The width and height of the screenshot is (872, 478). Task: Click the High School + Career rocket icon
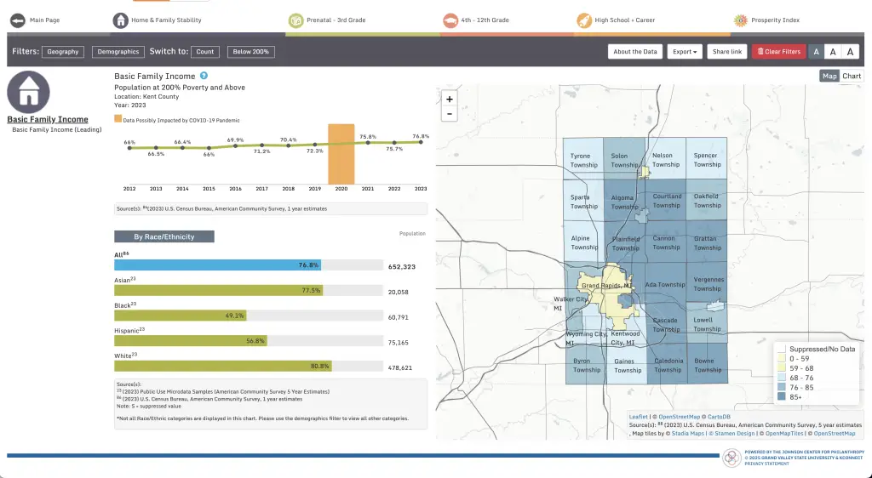coord(584,20)
